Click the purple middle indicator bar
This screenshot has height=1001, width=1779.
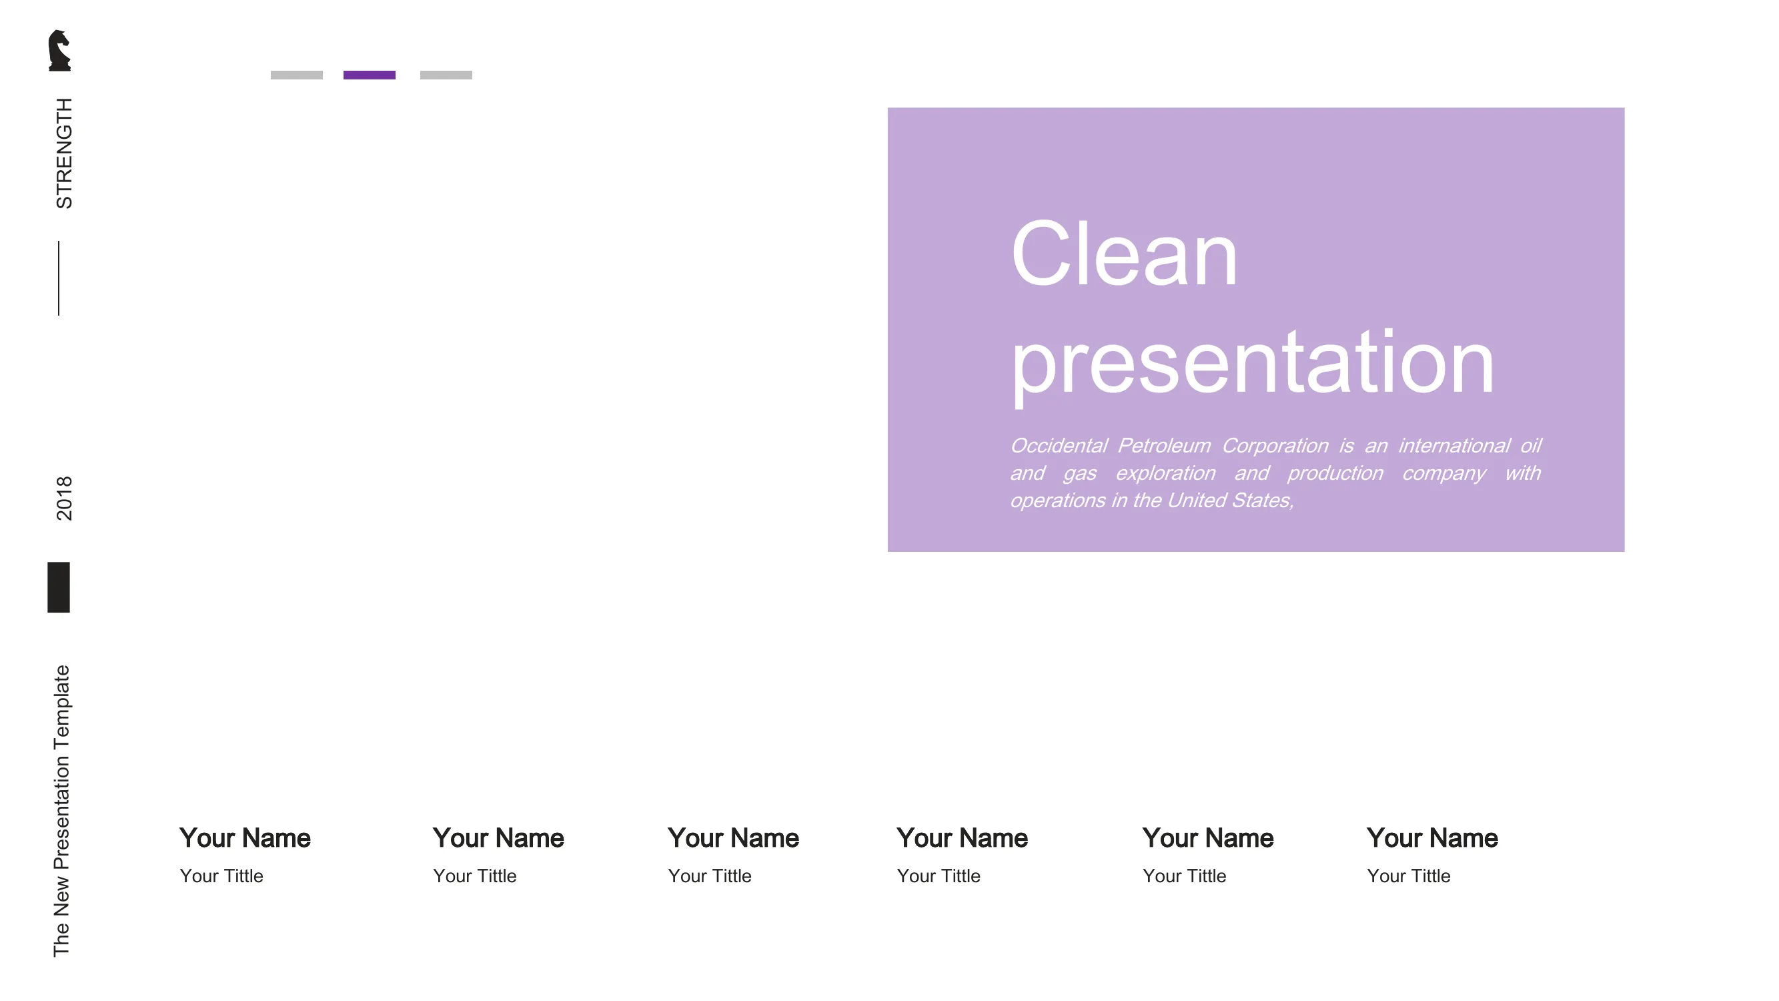coord(370,75)
